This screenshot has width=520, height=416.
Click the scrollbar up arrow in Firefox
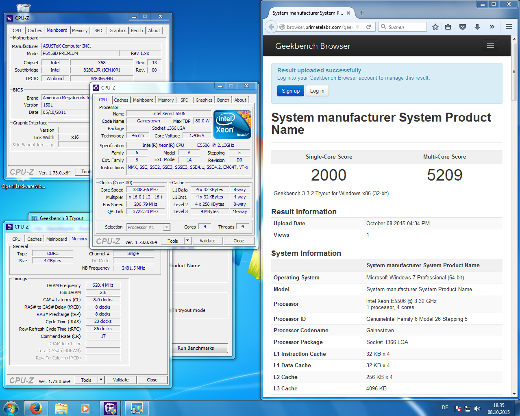(x=514, y=38)
